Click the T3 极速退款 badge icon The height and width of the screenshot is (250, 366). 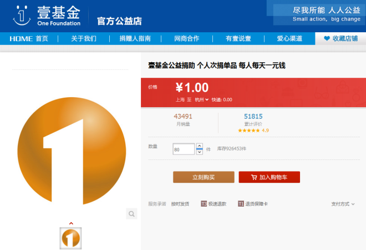pos(204,204)
